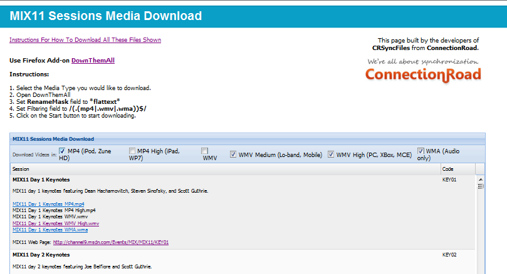Open the DownThemAll add-on link

click(x=93, y=60)
